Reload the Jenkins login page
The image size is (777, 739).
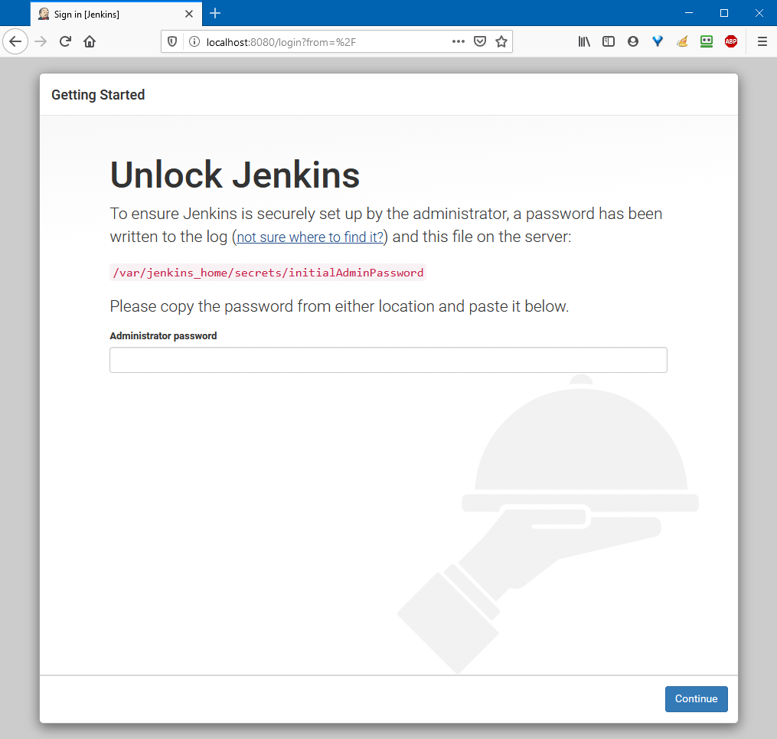[65, 41]
